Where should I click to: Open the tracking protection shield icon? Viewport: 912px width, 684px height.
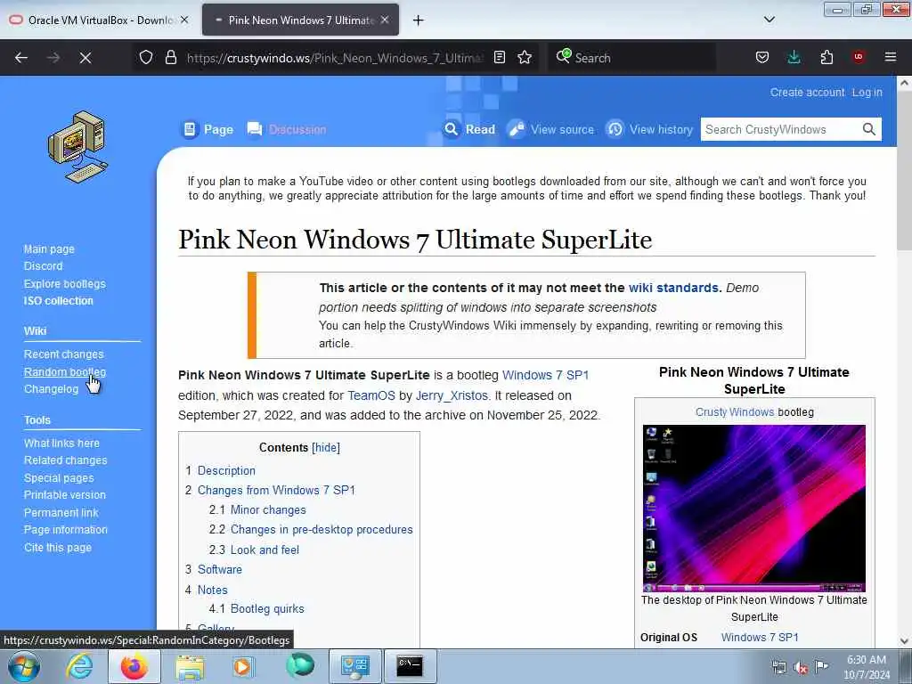pos(146,58)
